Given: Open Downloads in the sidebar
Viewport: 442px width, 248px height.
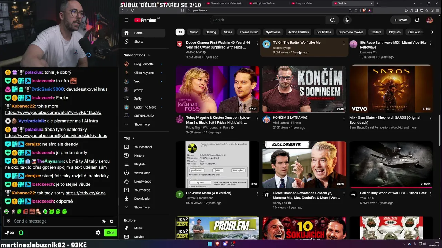Looking at the screenshot, I should pyautogui.click(x=143, y=199).
